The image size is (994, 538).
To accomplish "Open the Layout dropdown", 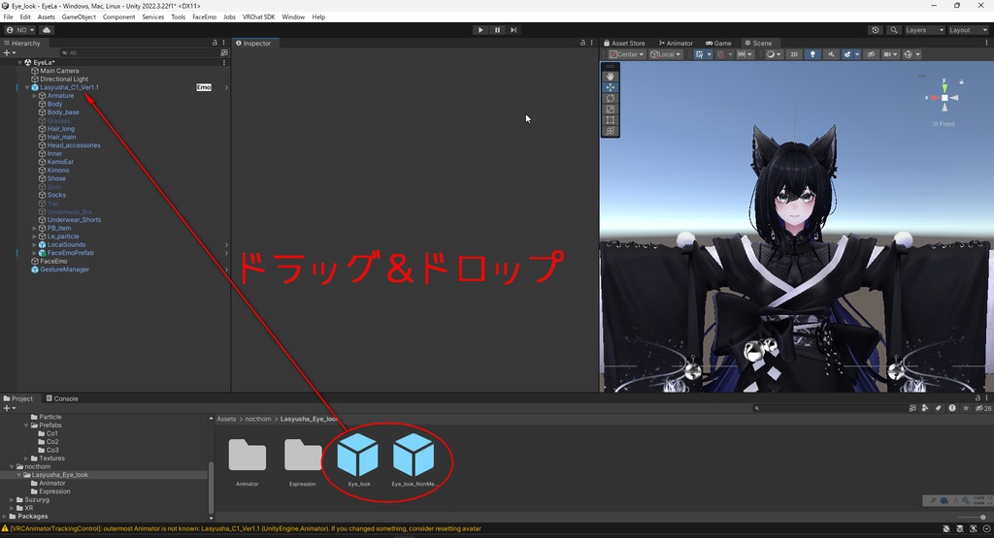I will tap(968, 30).
